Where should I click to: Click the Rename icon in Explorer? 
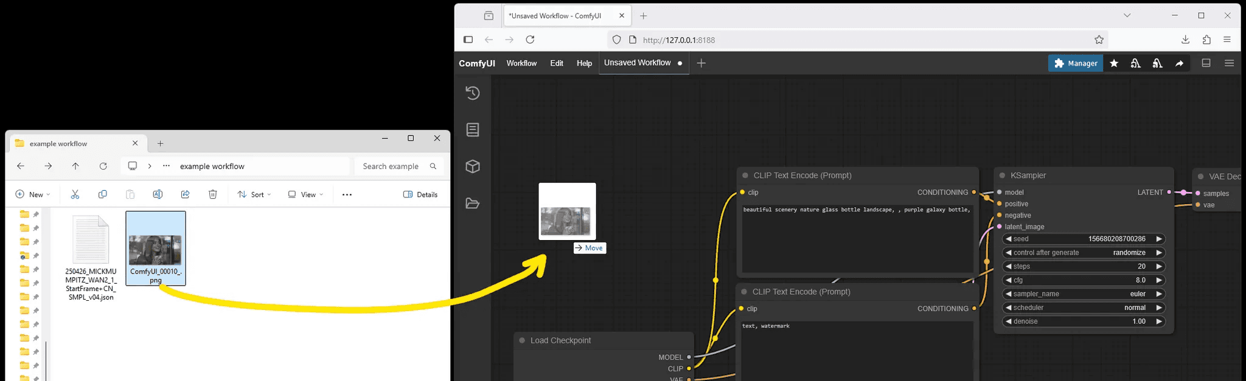(158, 194)
